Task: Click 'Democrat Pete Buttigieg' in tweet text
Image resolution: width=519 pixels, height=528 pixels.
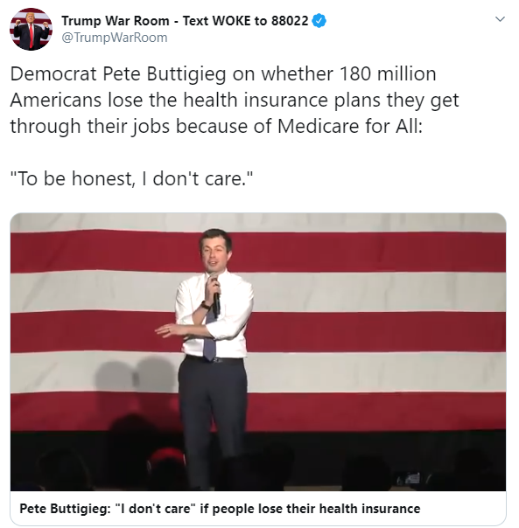Action: click(x=118, y=74)
